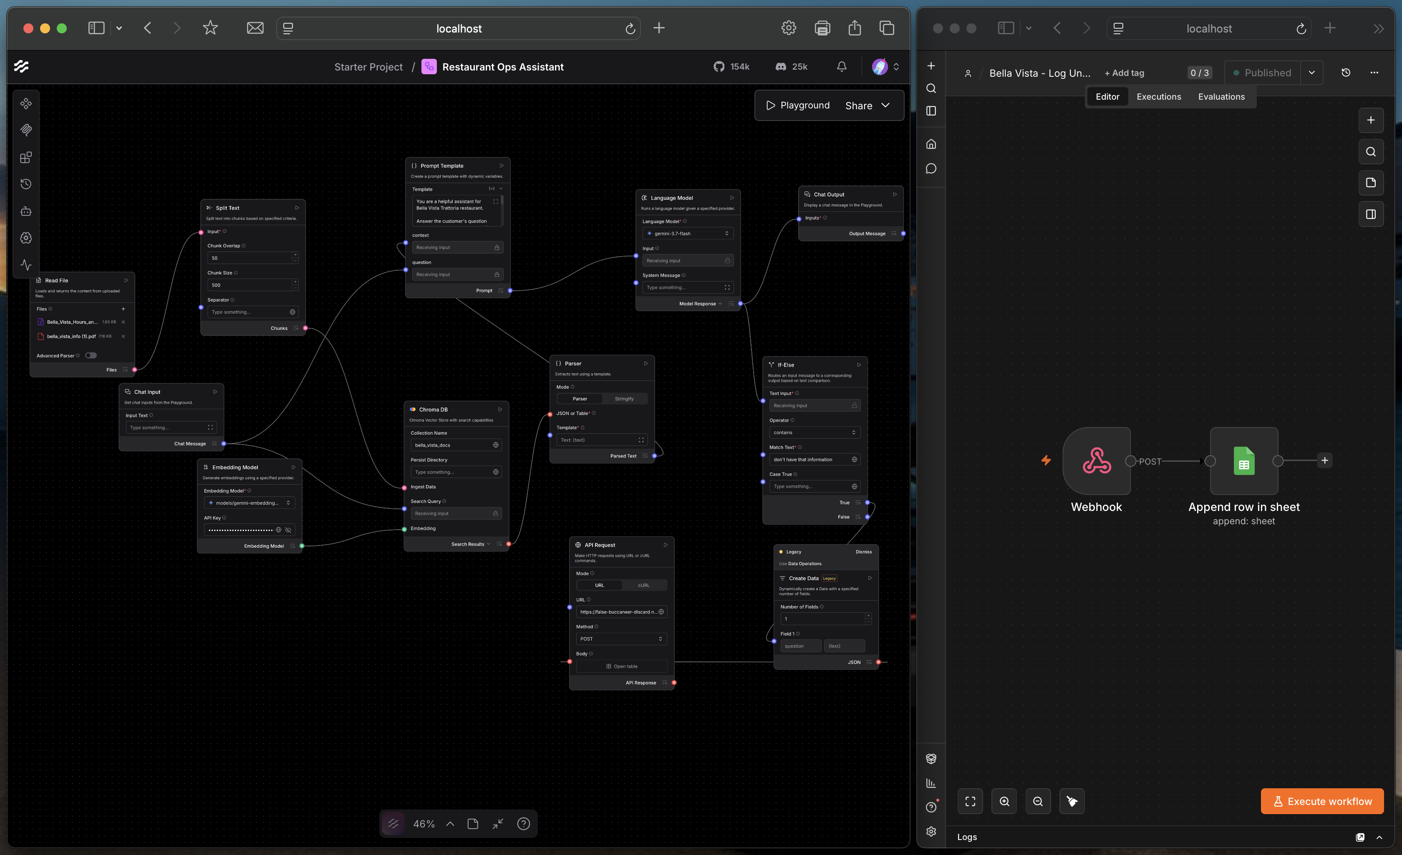
Task: Dismiss the Legacy notice
Action: tap(863, 552)
